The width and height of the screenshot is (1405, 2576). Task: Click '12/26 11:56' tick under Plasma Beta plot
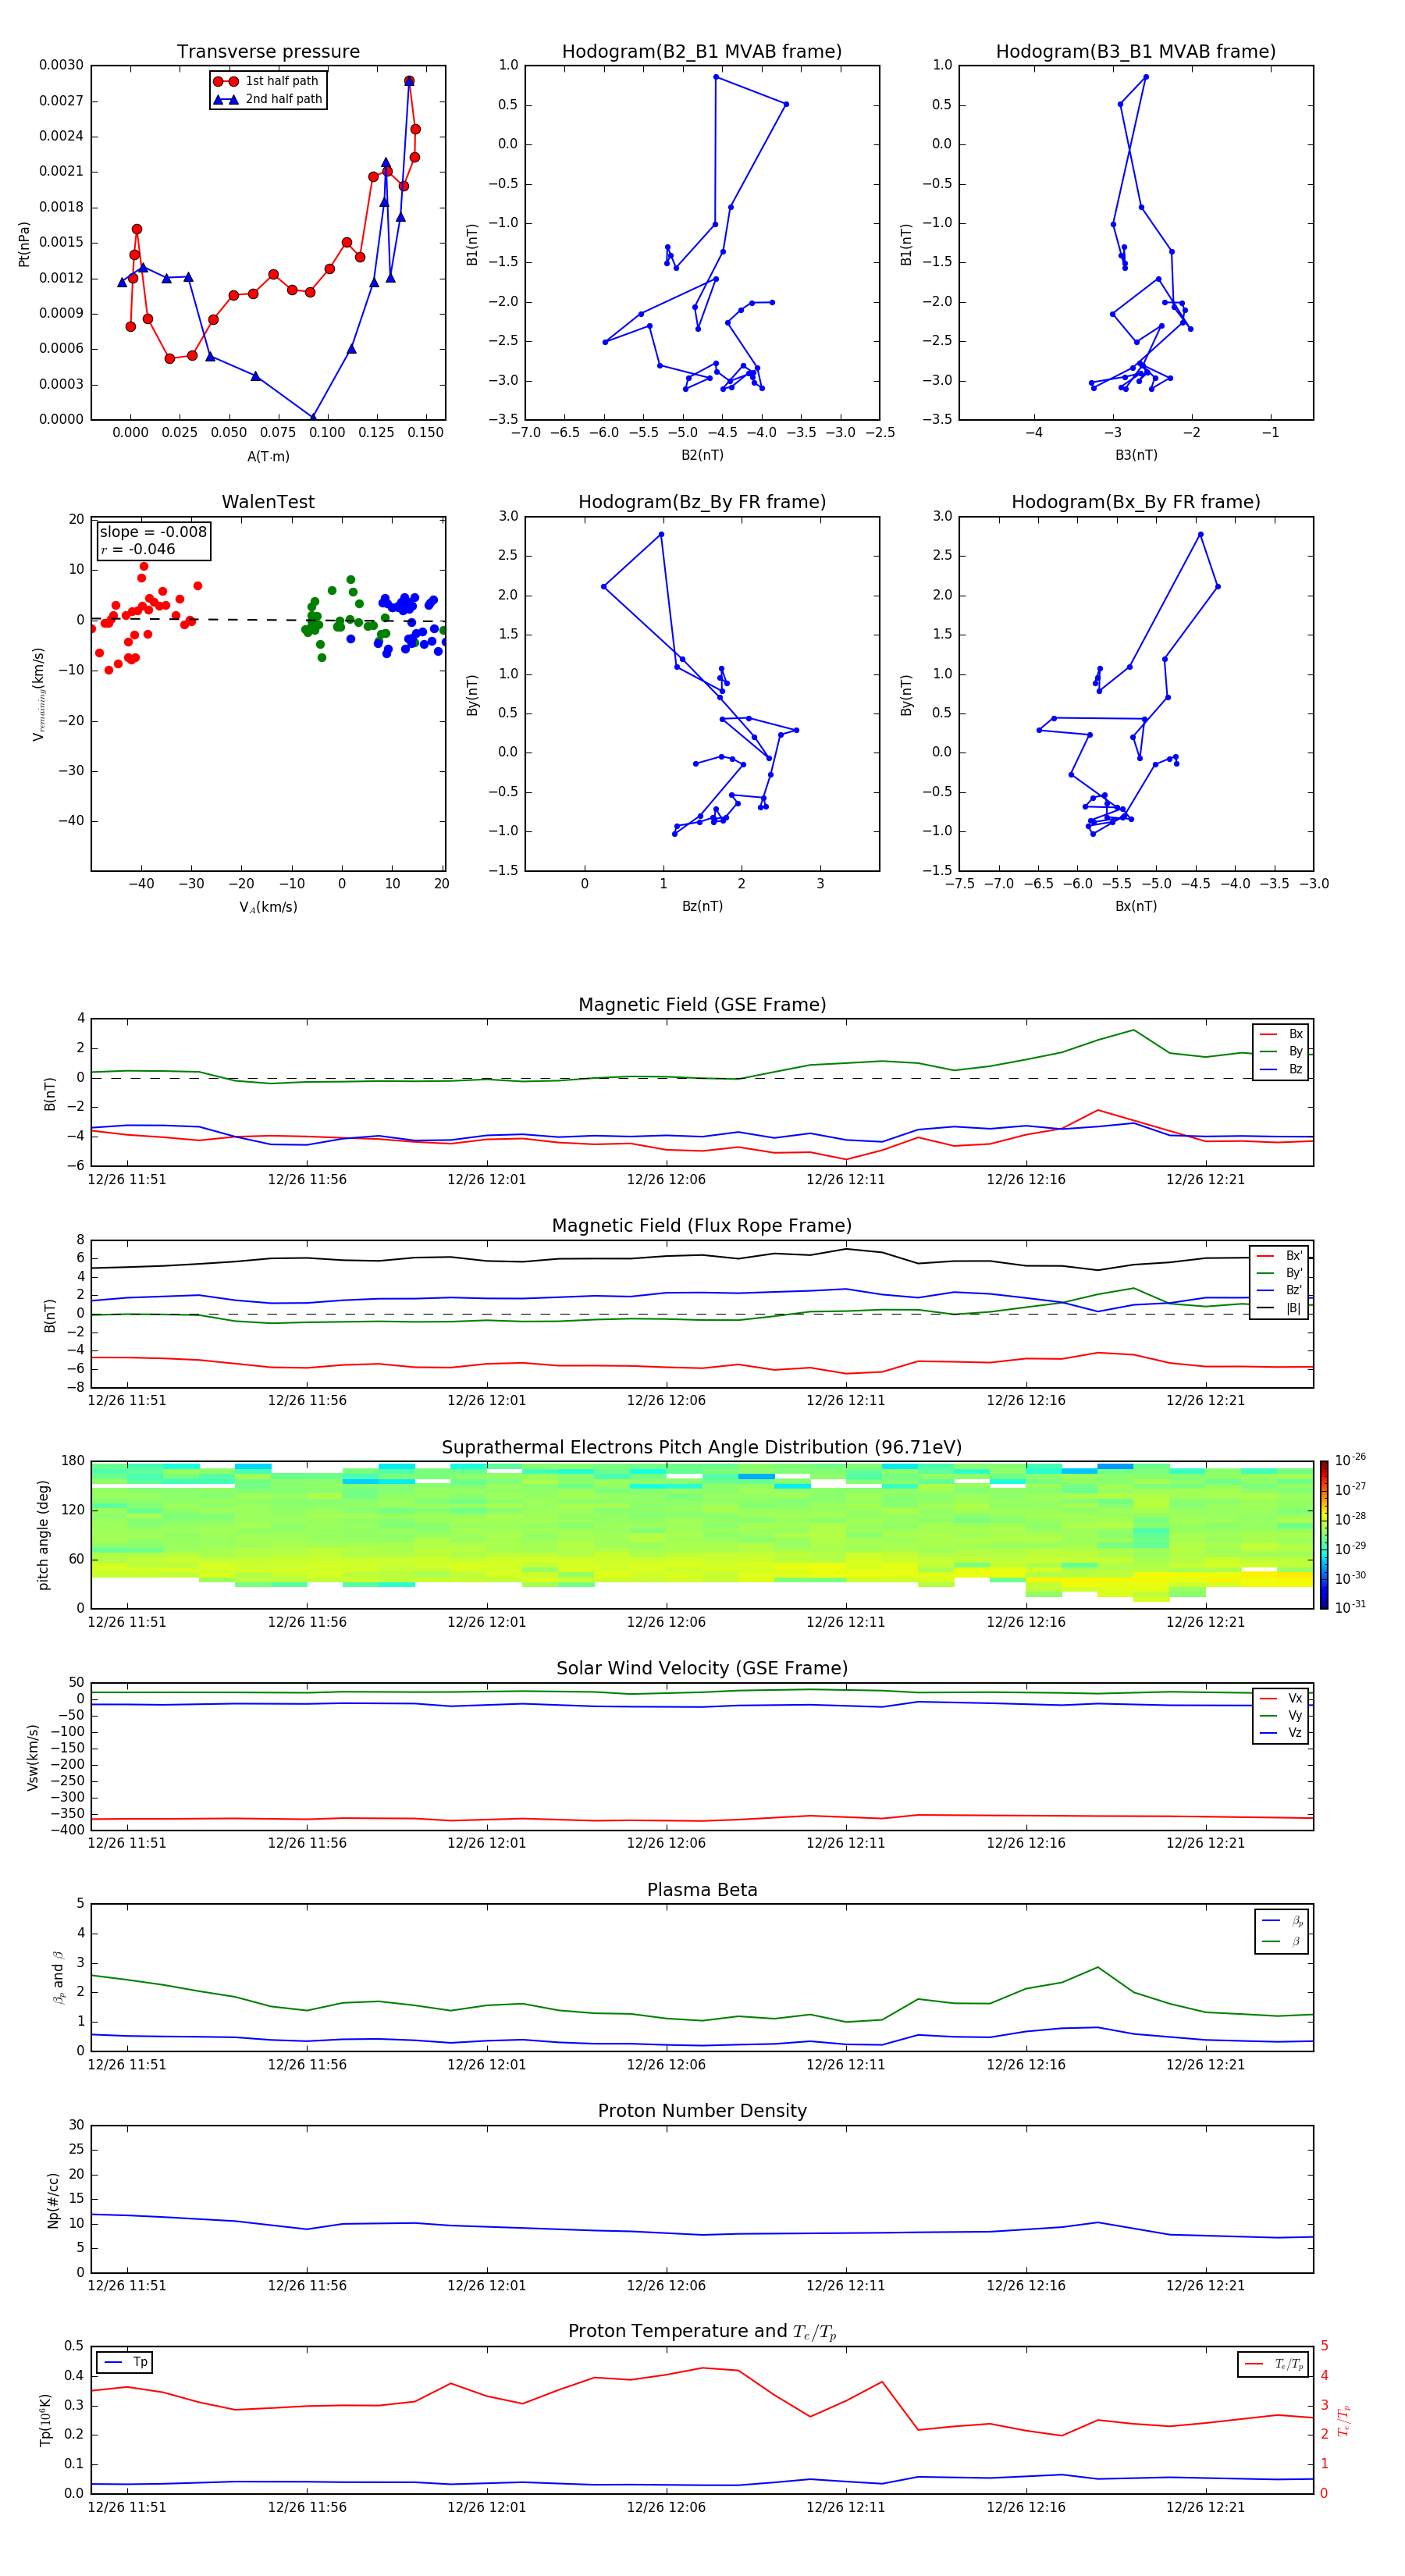307,2065
